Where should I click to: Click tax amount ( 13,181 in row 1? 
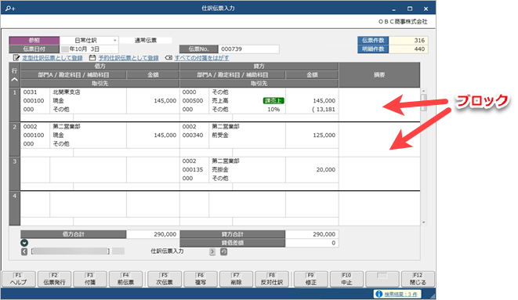[324, 109]
